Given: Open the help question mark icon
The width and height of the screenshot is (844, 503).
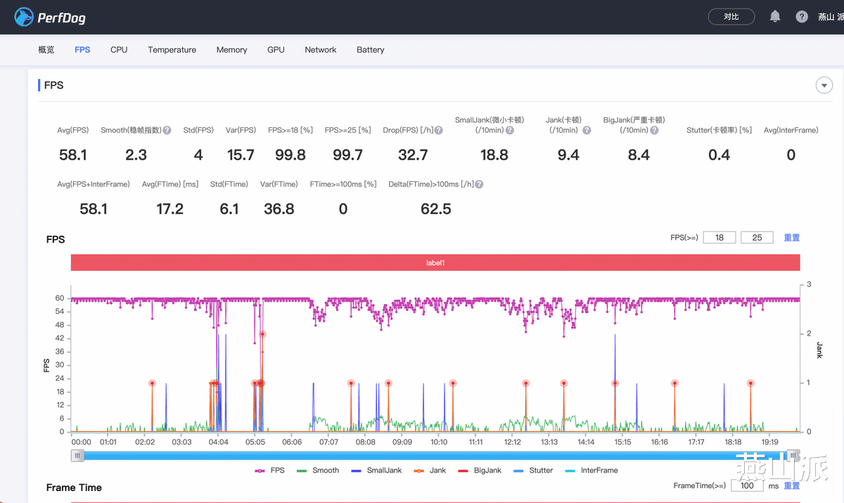Looking at the screenshot, I should (x=802, y=17).
